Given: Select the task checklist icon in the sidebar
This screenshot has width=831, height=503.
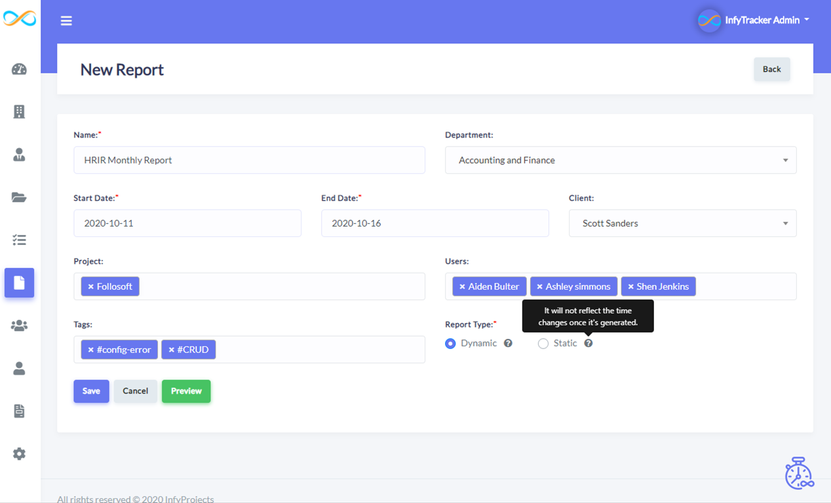Looking at the screenshot, I should [20, 240].
